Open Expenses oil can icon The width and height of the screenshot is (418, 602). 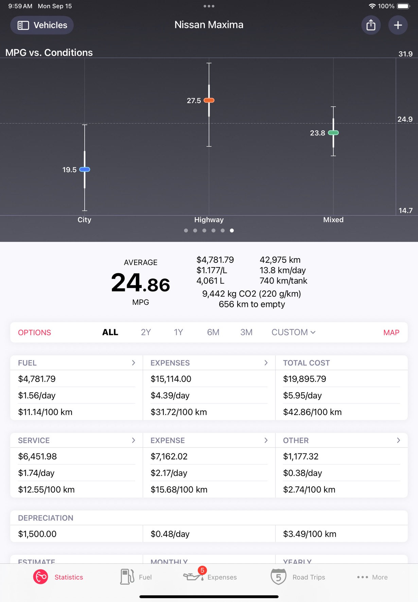click(x=193, y=577)
